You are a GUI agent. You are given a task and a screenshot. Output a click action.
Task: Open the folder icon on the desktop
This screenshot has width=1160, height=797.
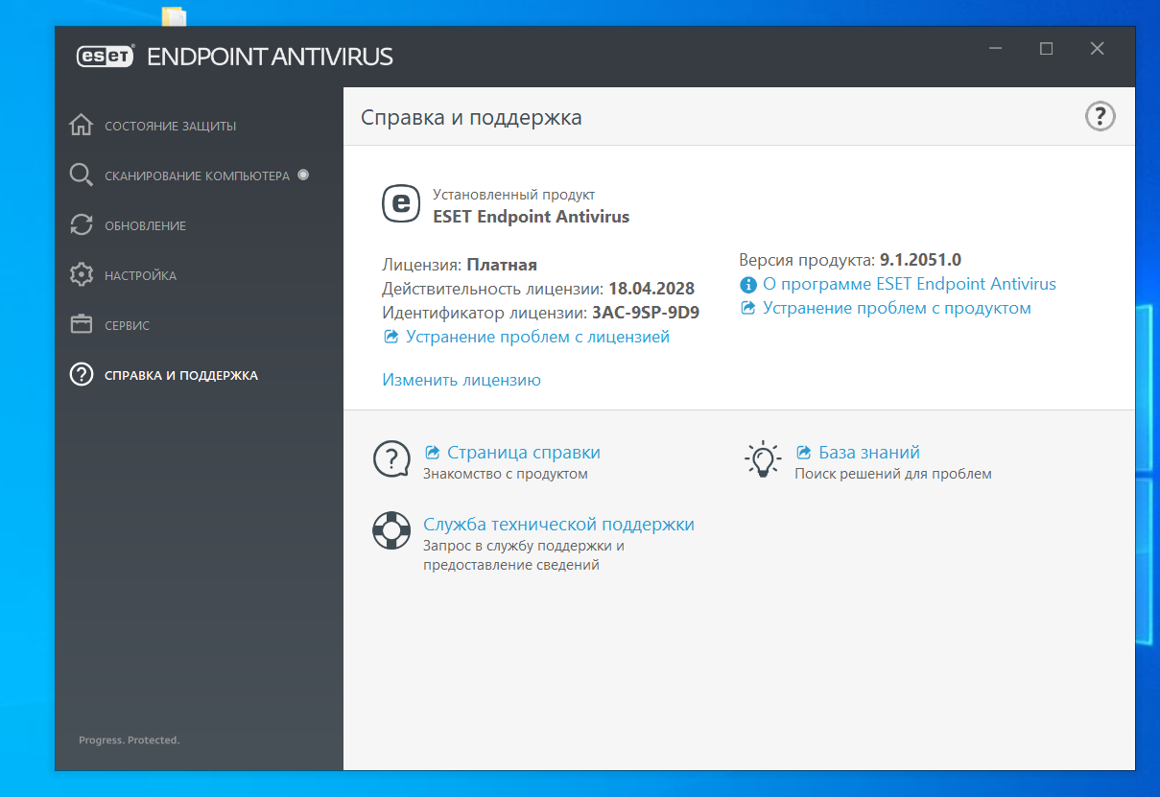pyautogui.click(x=174, y=16)
